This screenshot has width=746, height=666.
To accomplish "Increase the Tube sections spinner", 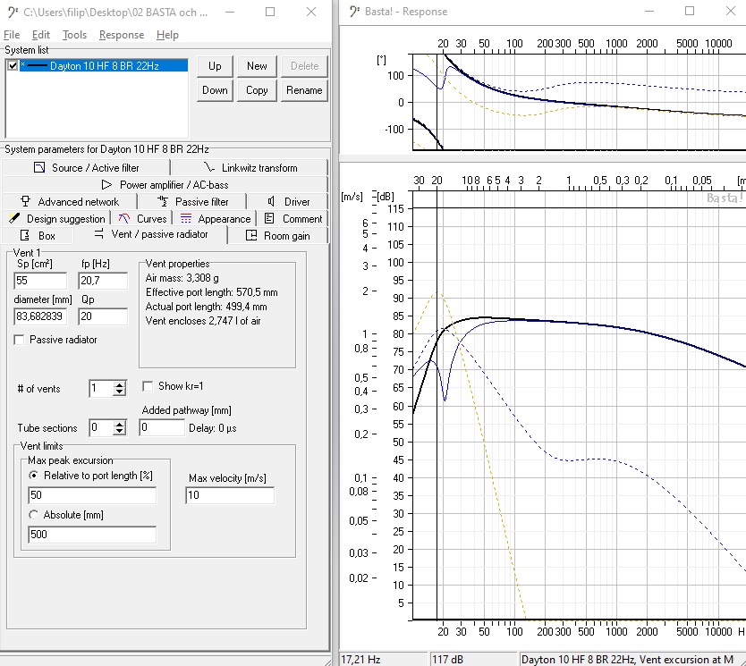I will pyautogui.click(x=120, y=424).
